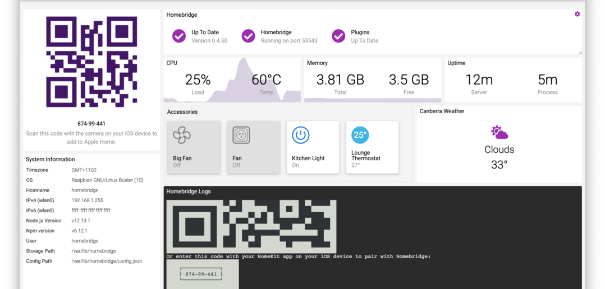Toggle the Big Fan accessory tile
The height and width of the screenshot is (289, 605).
pyautogui.click(x=194, y=147)
